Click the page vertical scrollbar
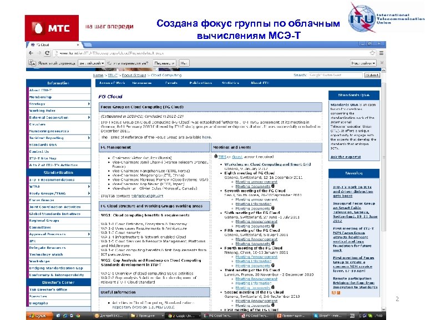 pyautogui.click(x=383, y=157)
